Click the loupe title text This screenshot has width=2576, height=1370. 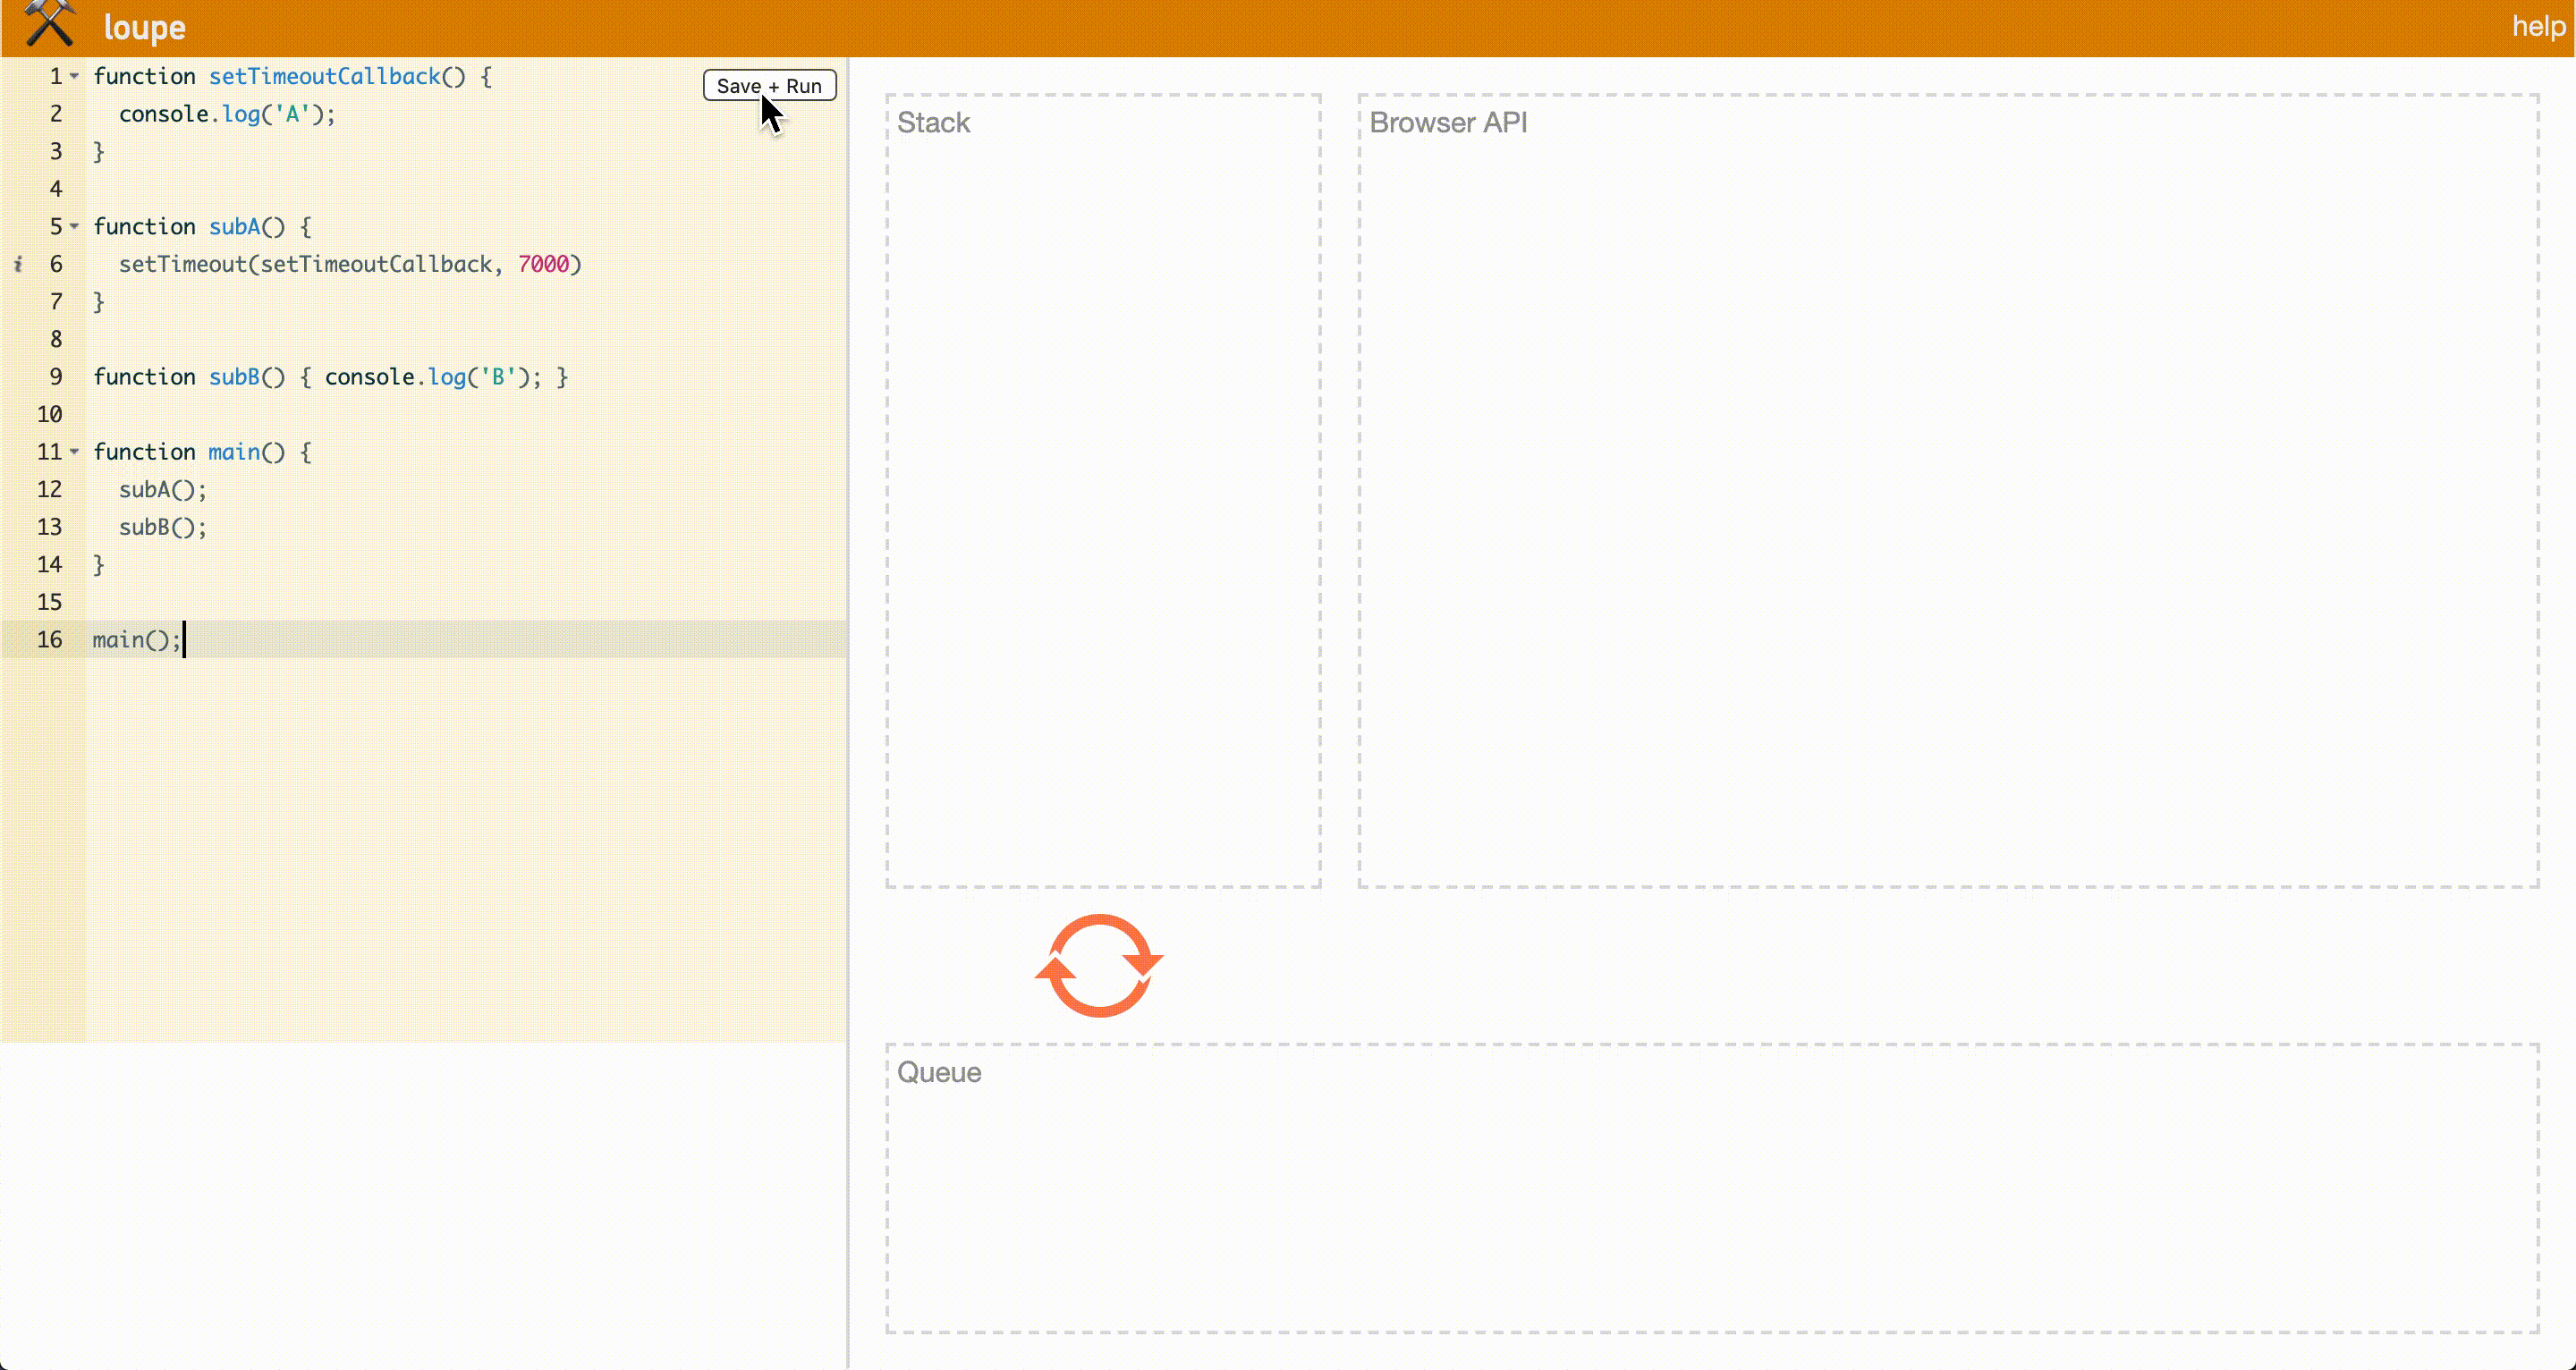click(144, 27)
